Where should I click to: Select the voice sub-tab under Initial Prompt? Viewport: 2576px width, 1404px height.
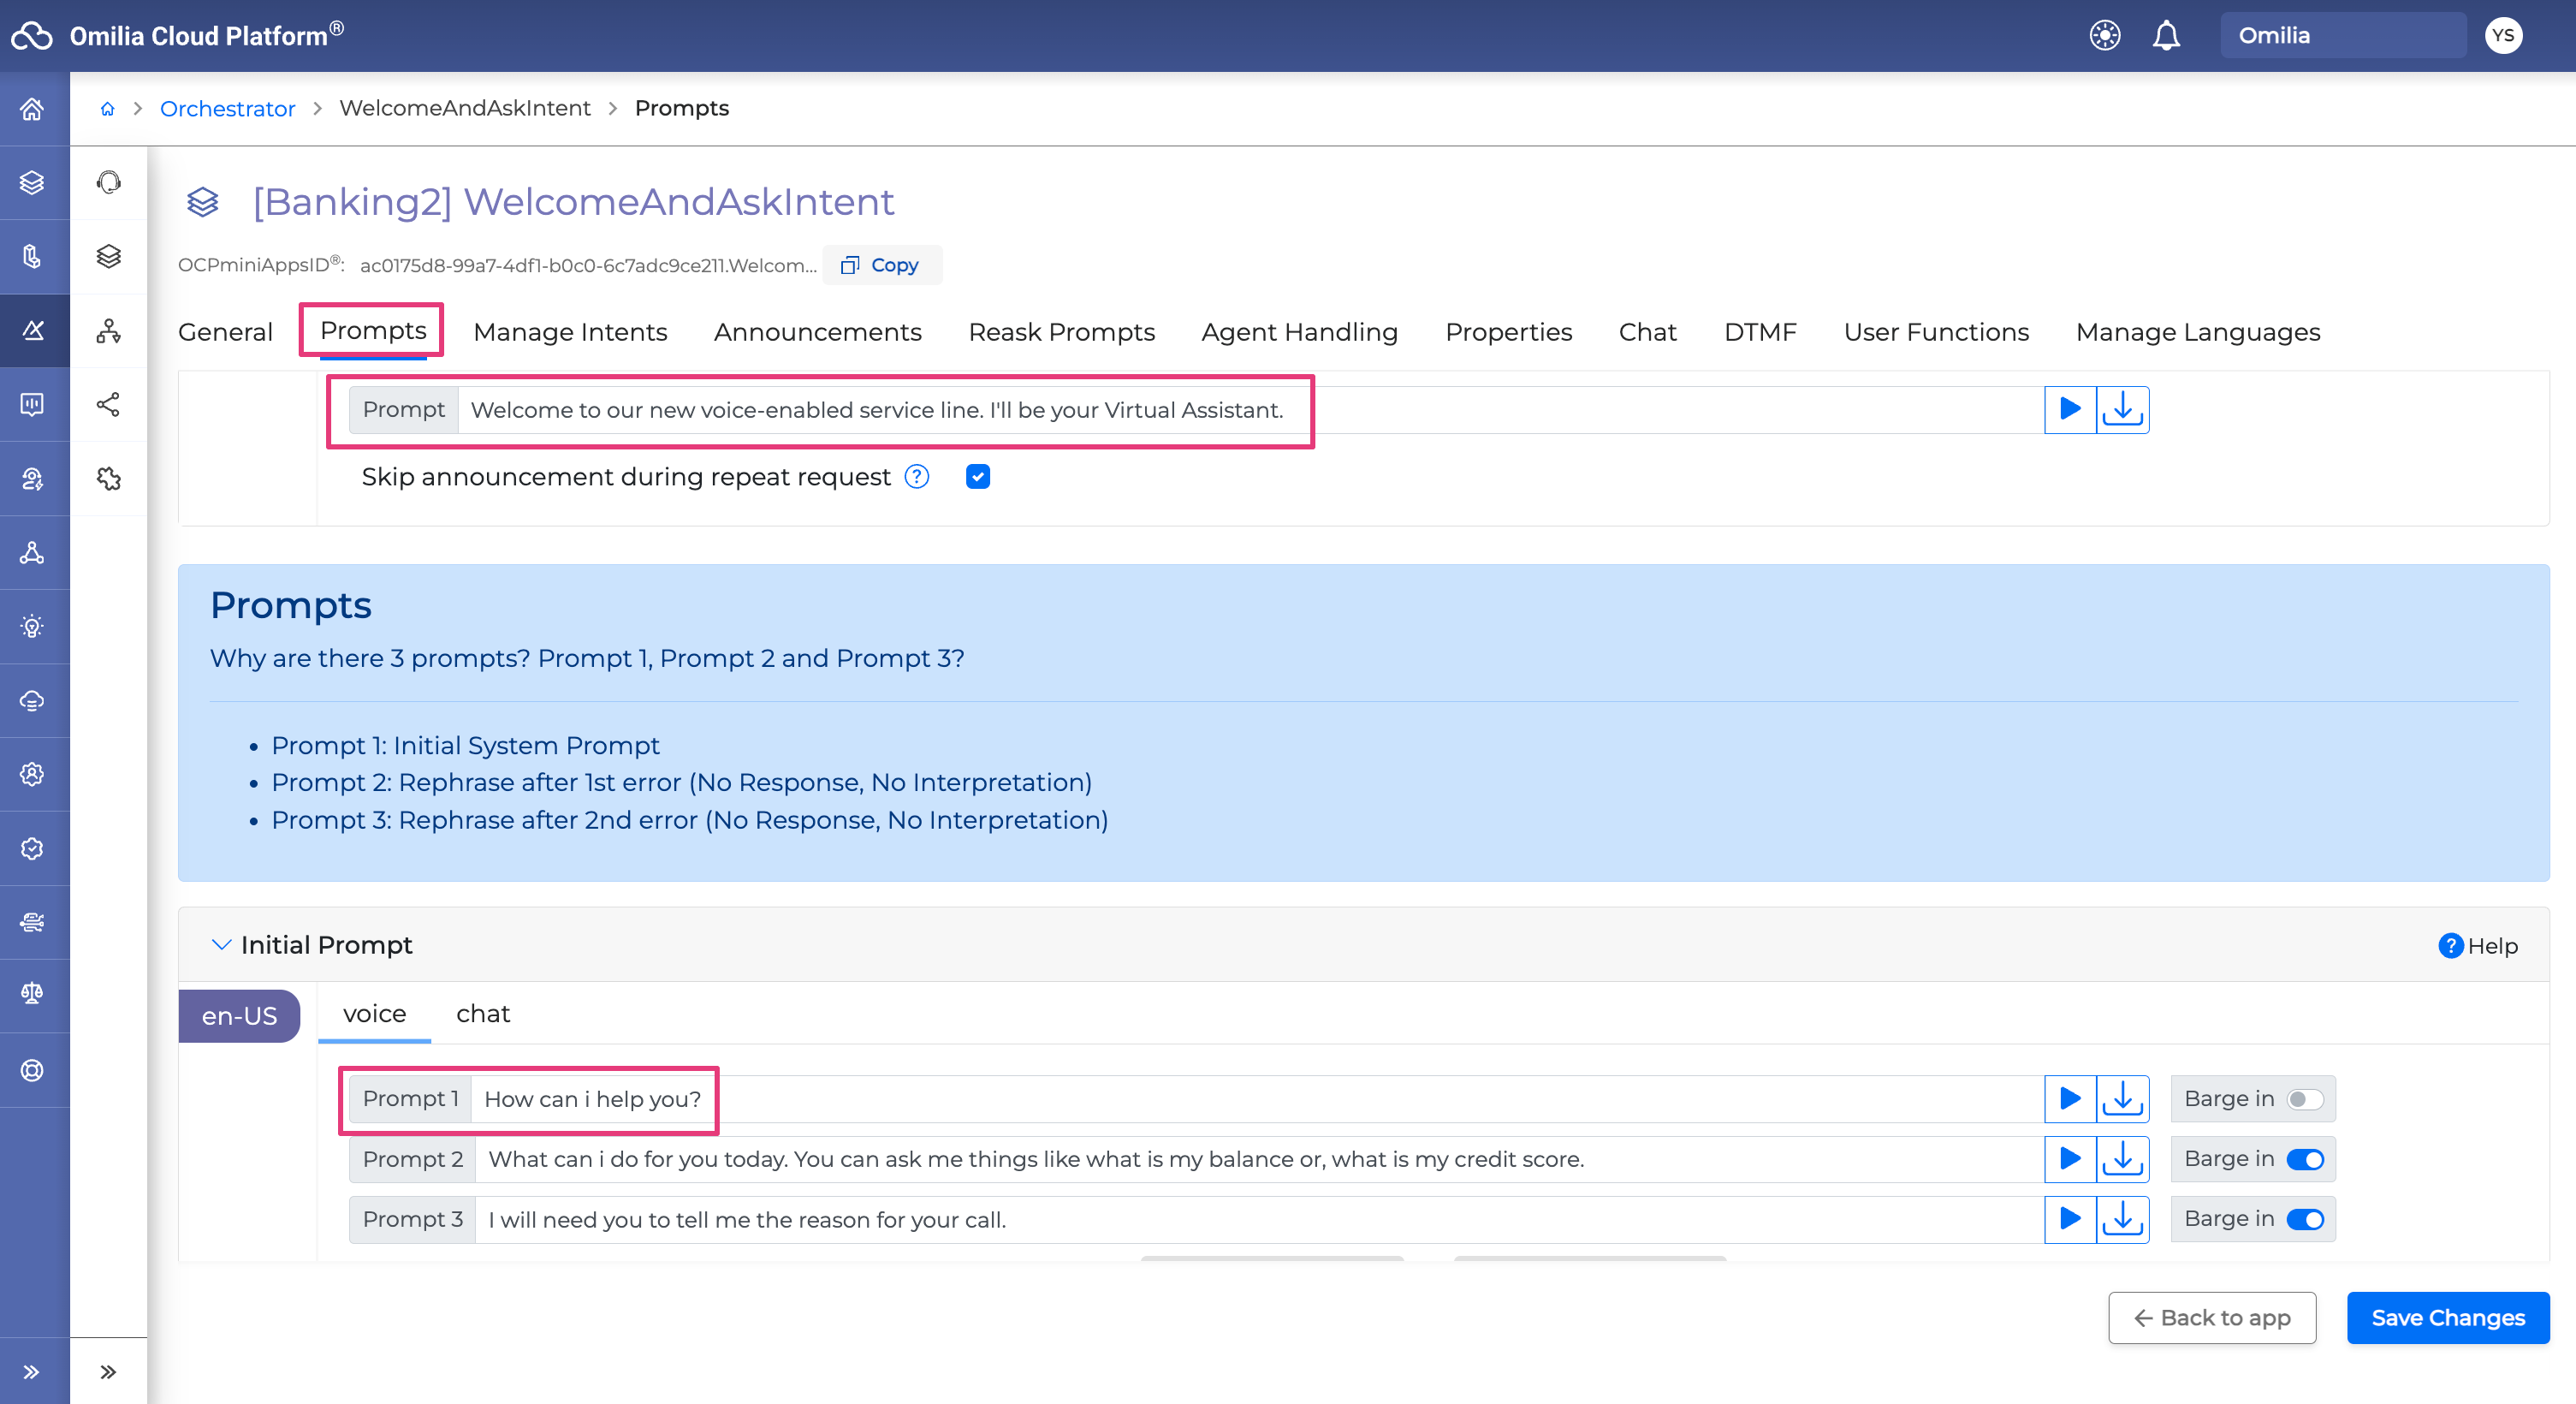click(374, 1014)
